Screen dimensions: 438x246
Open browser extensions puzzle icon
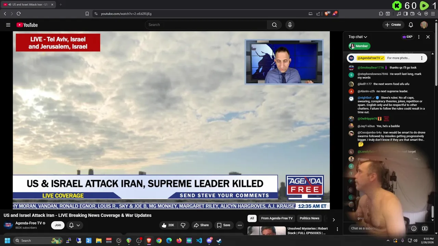pos(381,14)
